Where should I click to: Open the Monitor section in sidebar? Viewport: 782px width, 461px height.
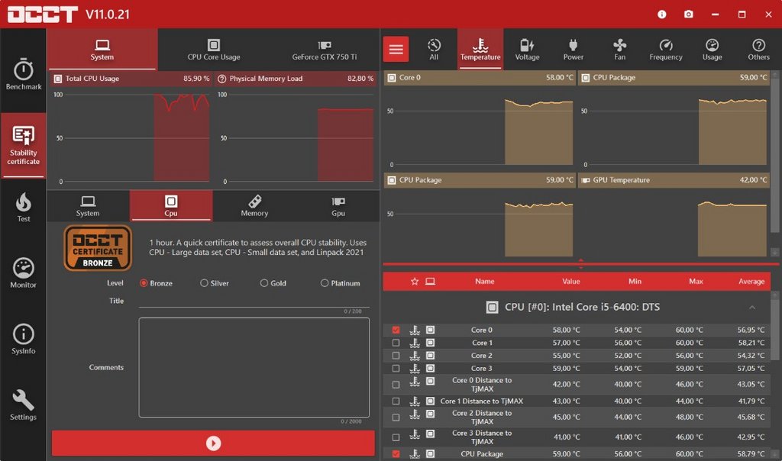pos(24,273)
